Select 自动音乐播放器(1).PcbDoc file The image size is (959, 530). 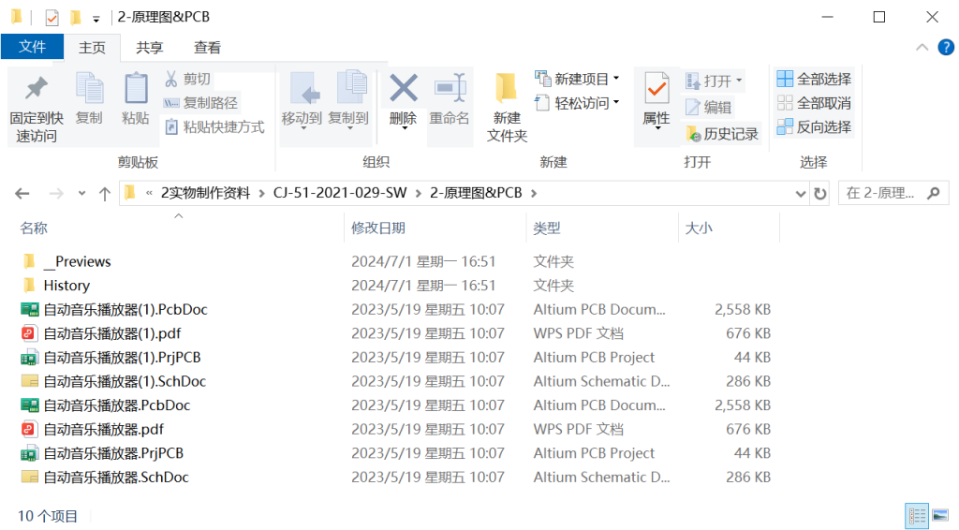tap(125, 309)
